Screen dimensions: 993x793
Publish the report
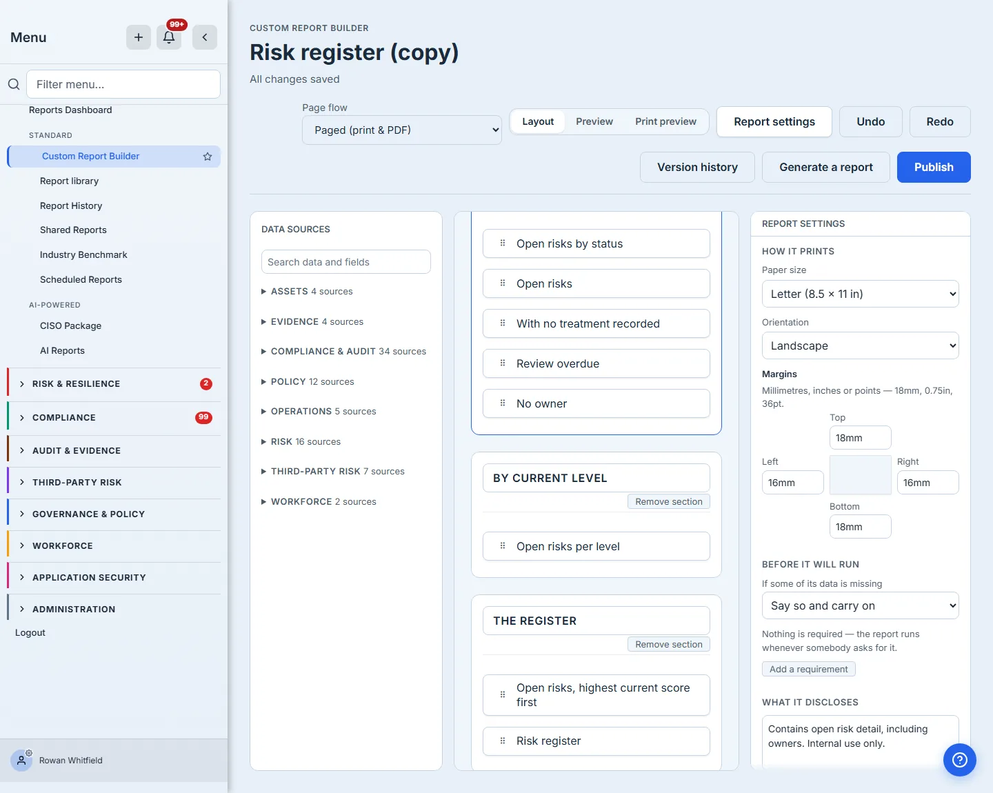coord(934,167)
